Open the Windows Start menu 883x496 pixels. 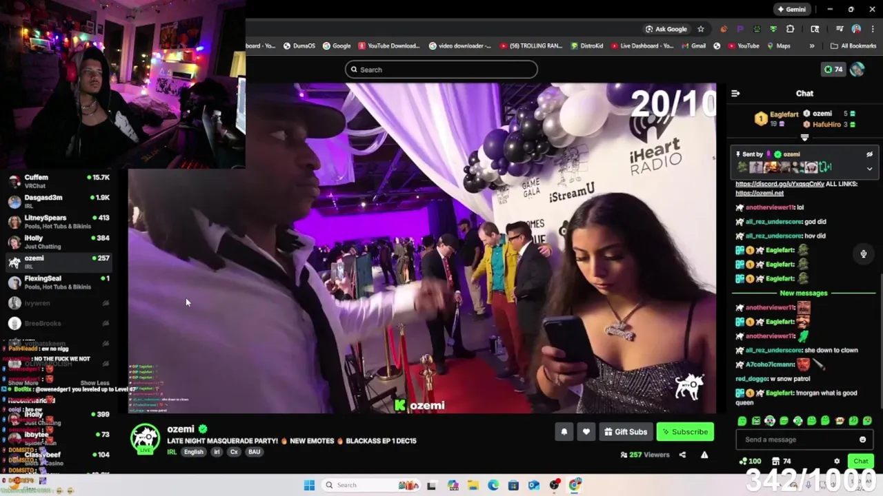pos(309,485)
